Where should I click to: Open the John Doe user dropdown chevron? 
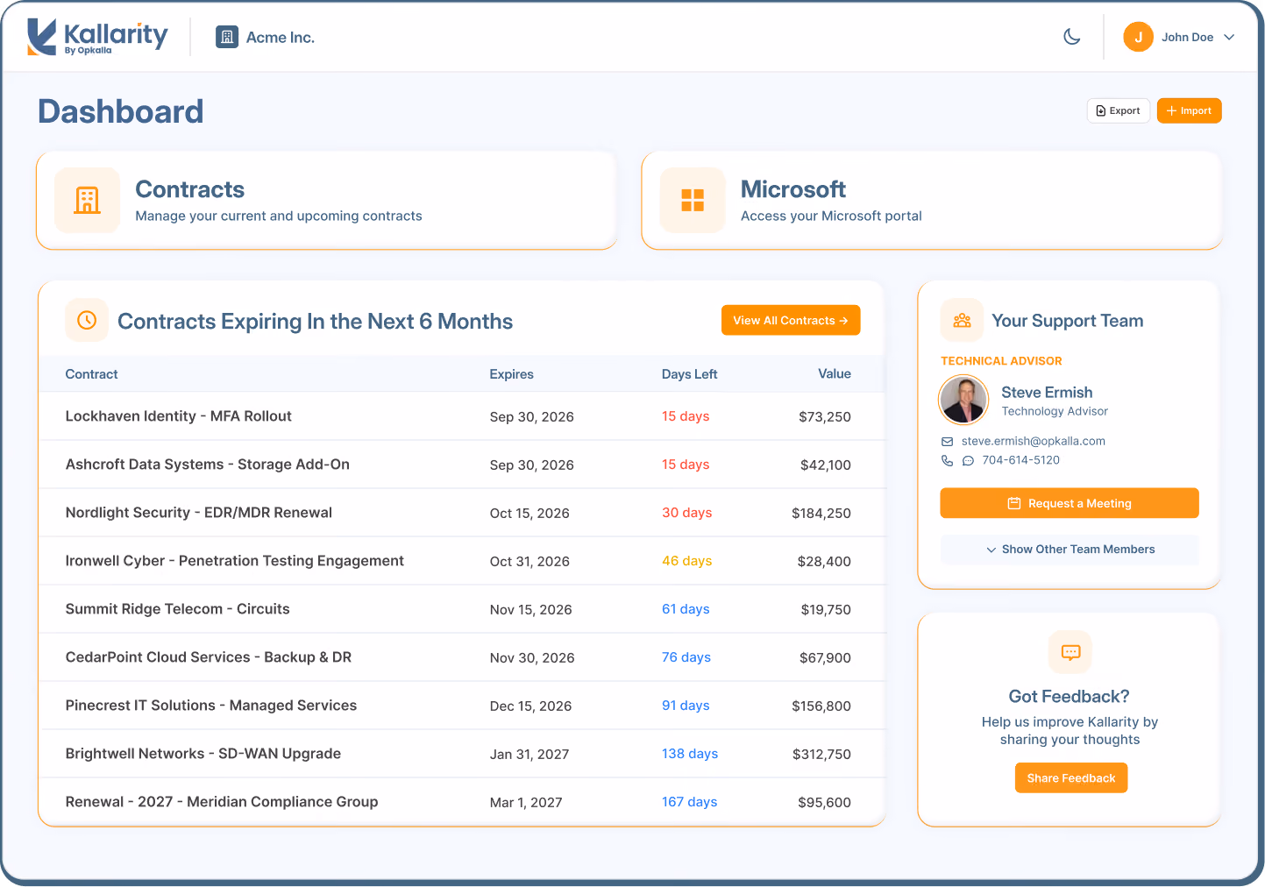coord(1229,37)
